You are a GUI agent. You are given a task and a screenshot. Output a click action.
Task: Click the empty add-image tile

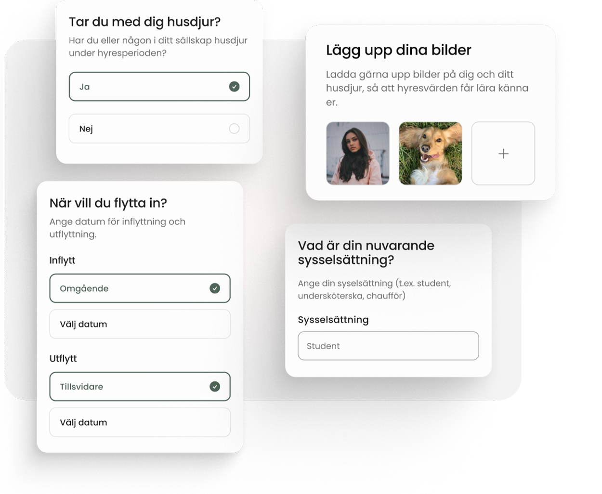point(503,153)
